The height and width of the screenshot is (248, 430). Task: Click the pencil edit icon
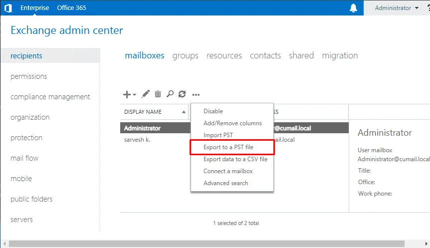[146, 94]
